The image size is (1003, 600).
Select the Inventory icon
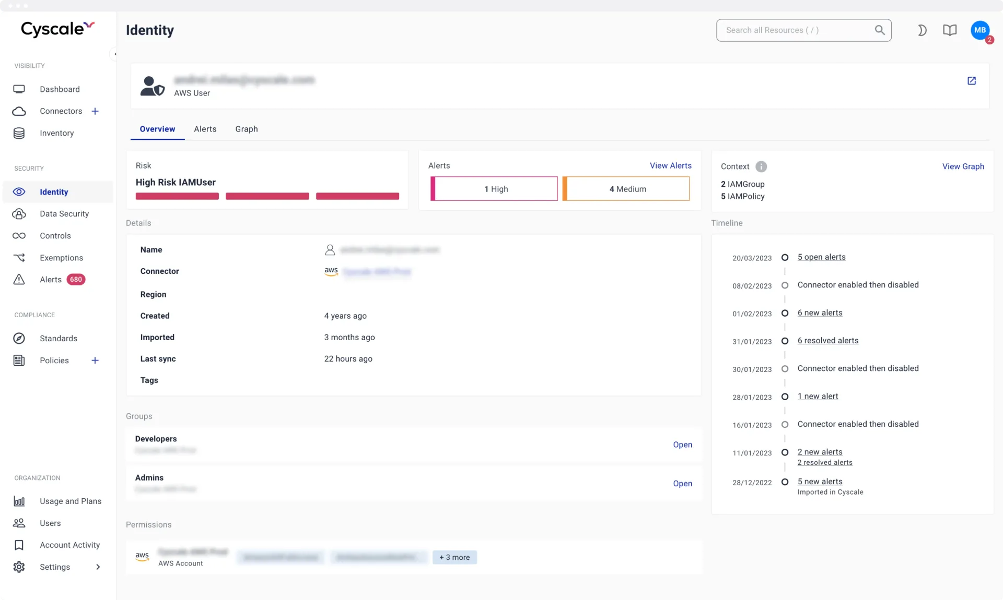coord(19,133)
